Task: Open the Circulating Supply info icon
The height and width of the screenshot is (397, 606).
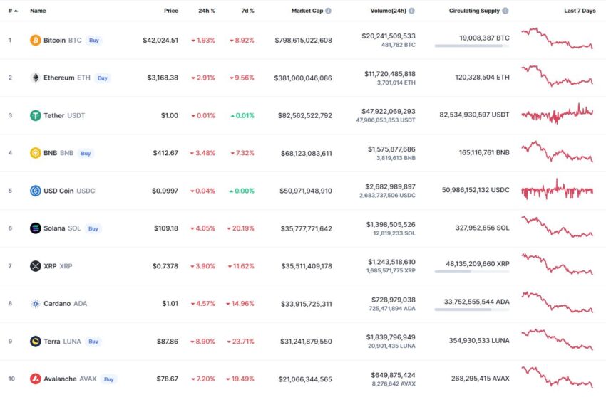Action: pyautogui.click(x=505, y=11)
